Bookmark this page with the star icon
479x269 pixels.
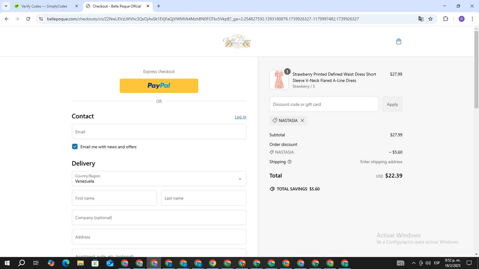click(x=430, y=19)
